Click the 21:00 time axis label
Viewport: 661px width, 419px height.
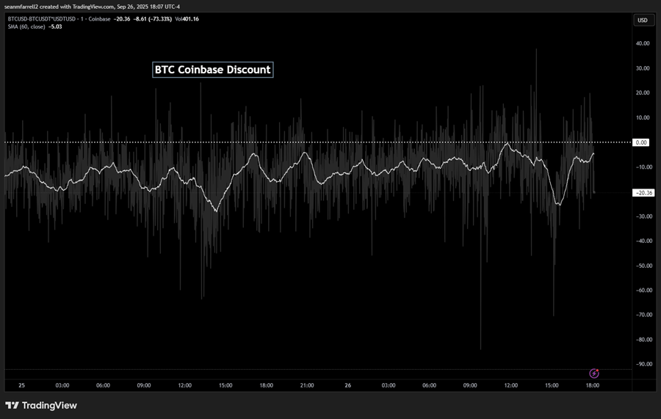tap(307, 385)
